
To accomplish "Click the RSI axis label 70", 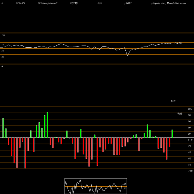I will (3, 45).
